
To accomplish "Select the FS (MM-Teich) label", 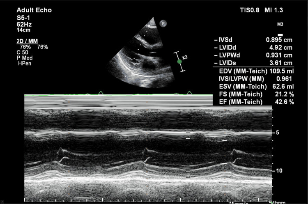I will click(x=241, y=94).
